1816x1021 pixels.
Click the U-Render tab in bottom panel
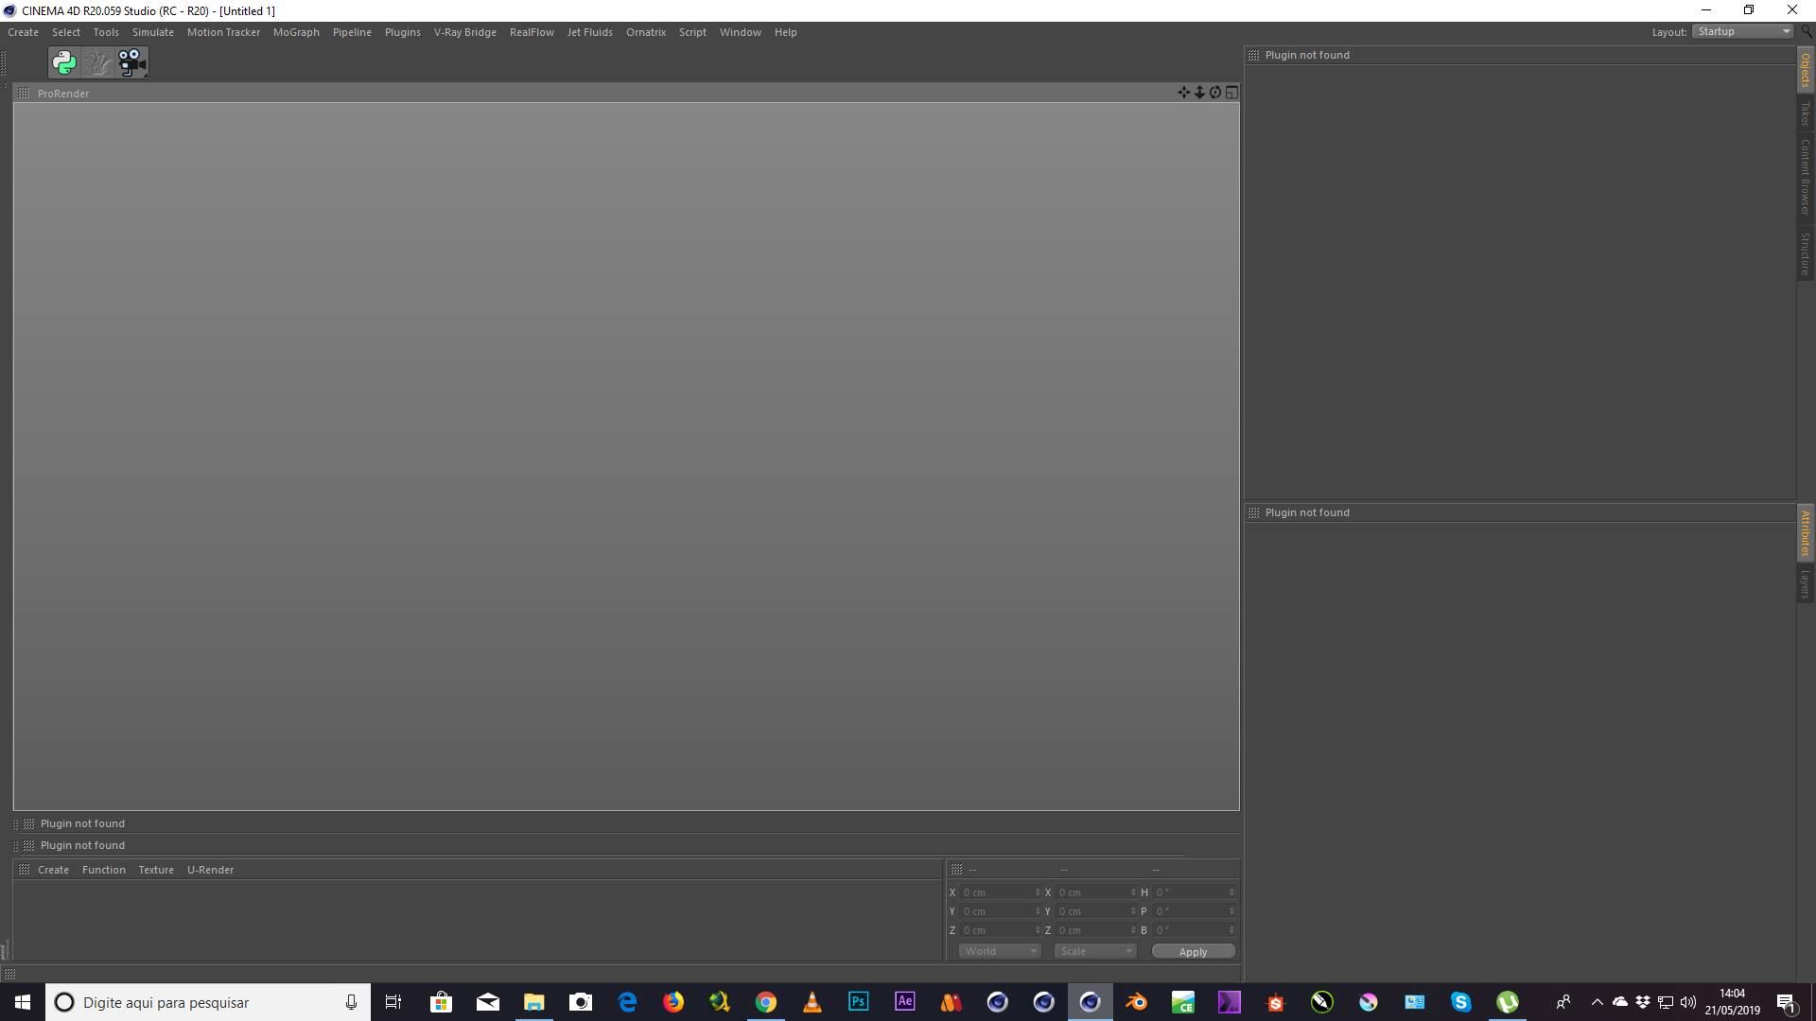click(x=210, y=869)
